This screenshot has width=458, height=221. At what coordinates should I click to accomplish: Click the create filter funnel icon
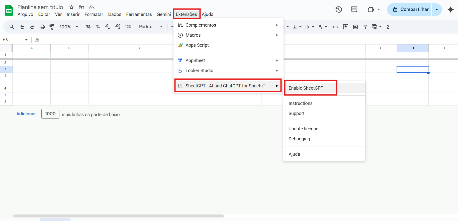click(365, 27)
